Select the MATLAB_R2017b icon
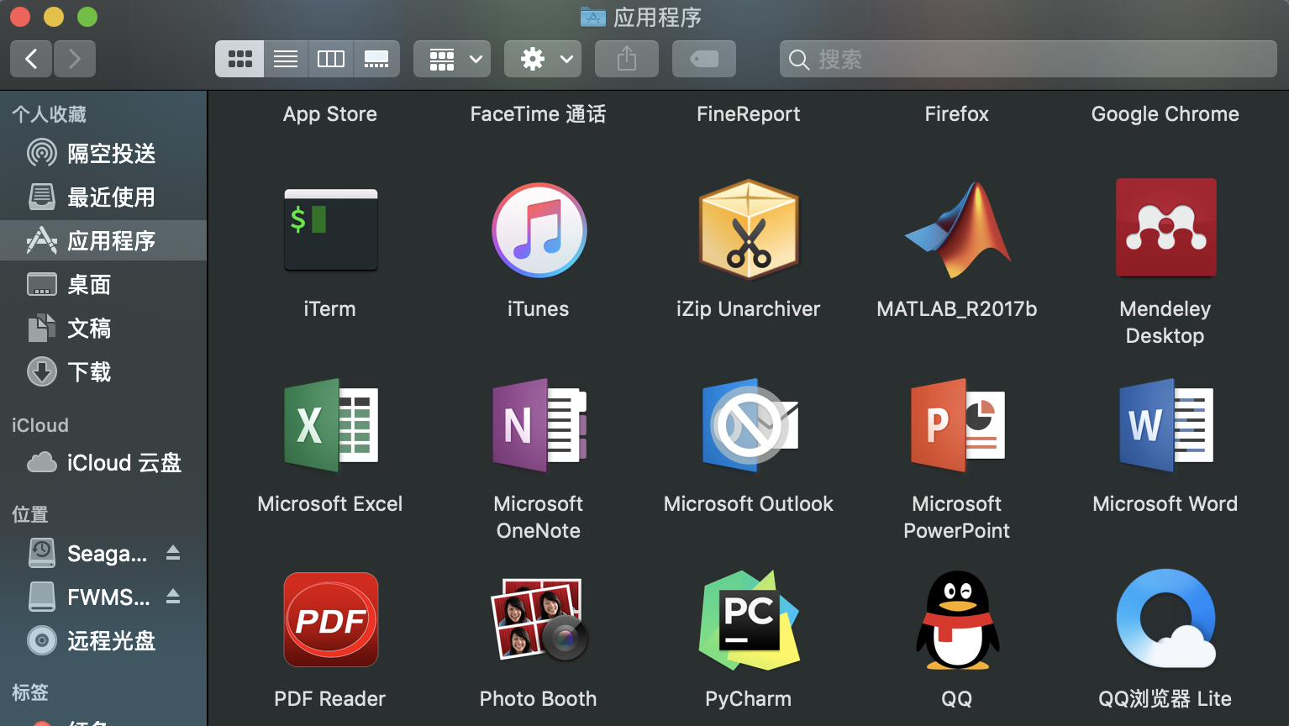This screenshot has height=726, width=1289. 957,229
